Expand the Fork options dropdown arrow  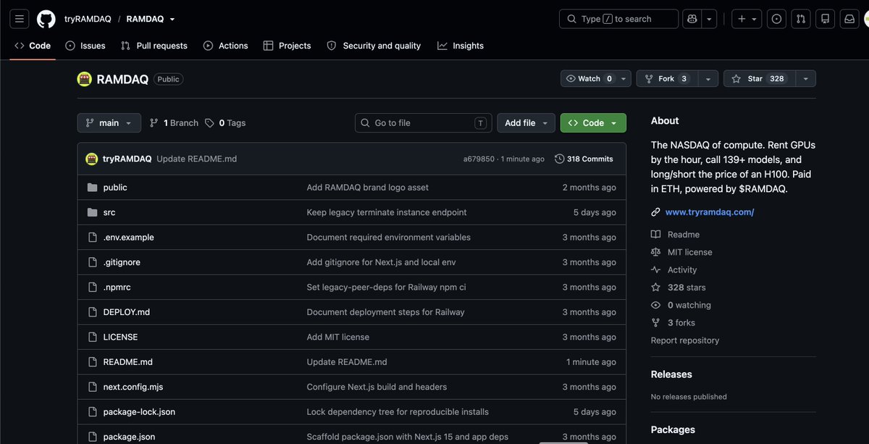coord(708,78)
